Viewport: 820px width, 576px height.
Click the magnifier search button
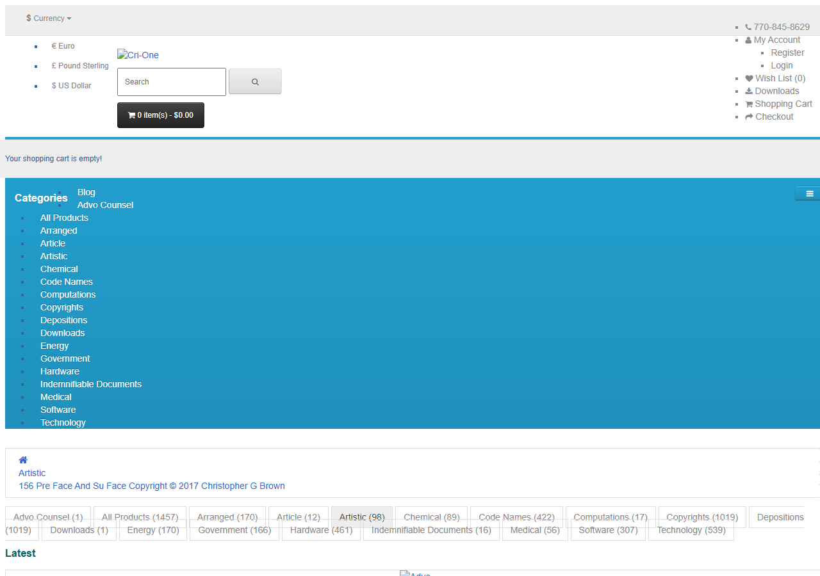(255, 82)
